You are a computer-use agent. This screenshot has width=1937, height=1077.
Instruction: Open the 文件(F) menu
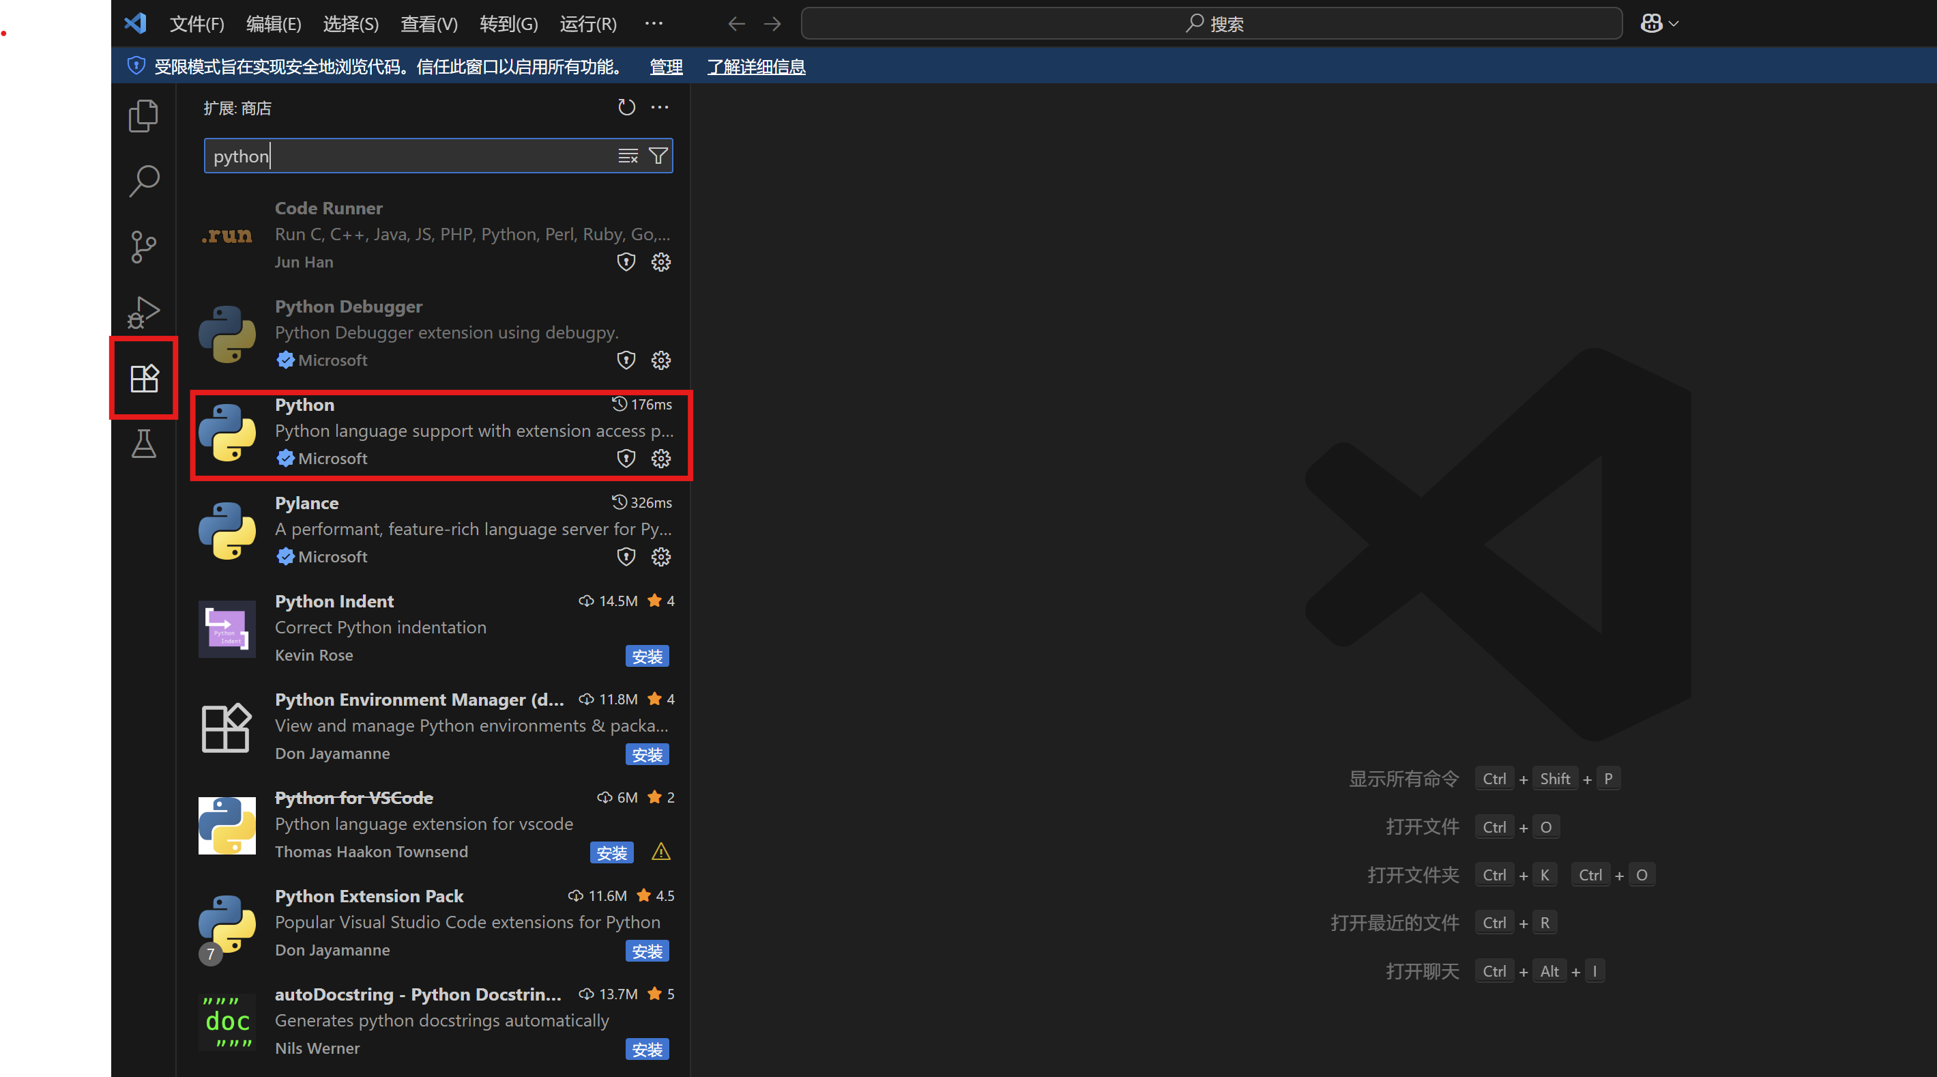196,23
